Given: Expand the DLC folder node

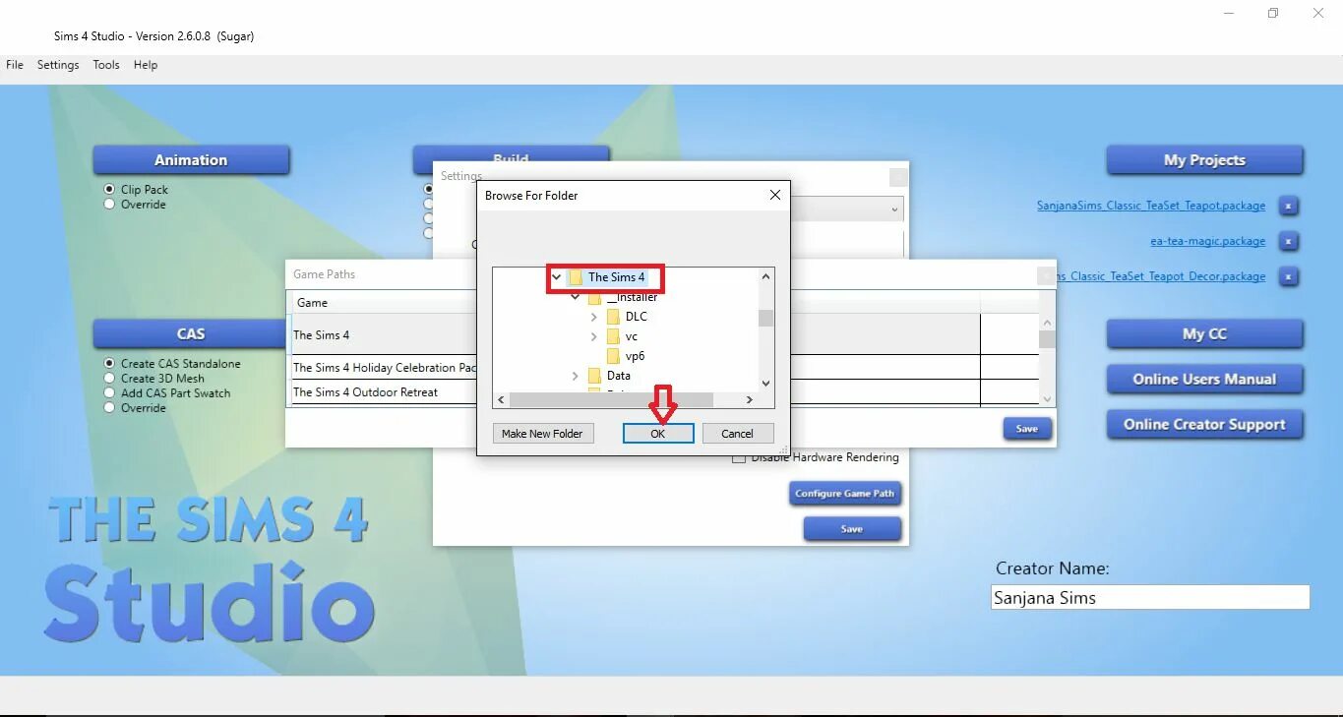Looking at the screenshot, I should [594, 317].
